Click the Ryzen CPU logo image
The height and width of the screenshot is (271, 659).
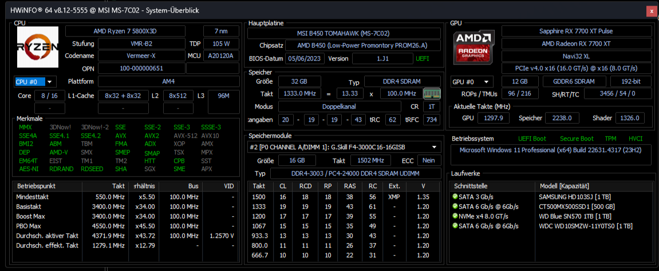pyautogui.click(x=38, y=46)
